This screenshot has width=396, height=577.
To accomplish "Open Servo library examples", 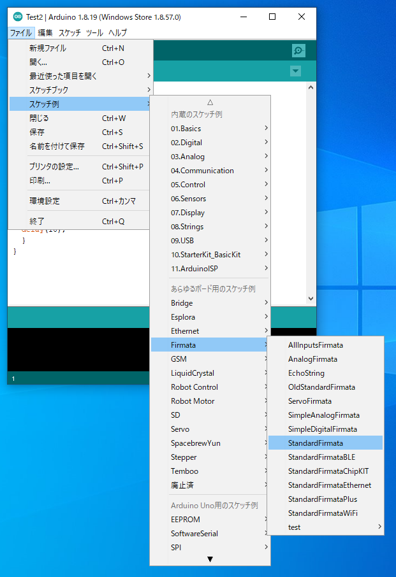I will (210, 429).
